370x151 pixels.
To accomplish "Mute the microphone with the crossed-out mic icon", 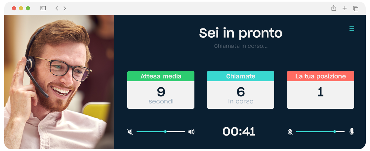I will pos(290,132).
